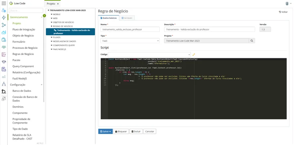
Task: Click the graduation cap sidebar icon
Action: click(x=4, y=62)
